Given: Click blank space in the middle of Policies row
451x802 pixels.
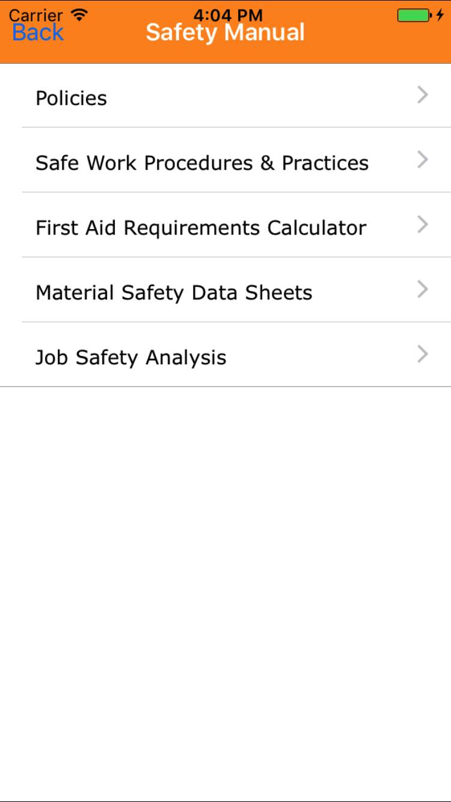Looking at the screenshot, I should pos(259,96).
